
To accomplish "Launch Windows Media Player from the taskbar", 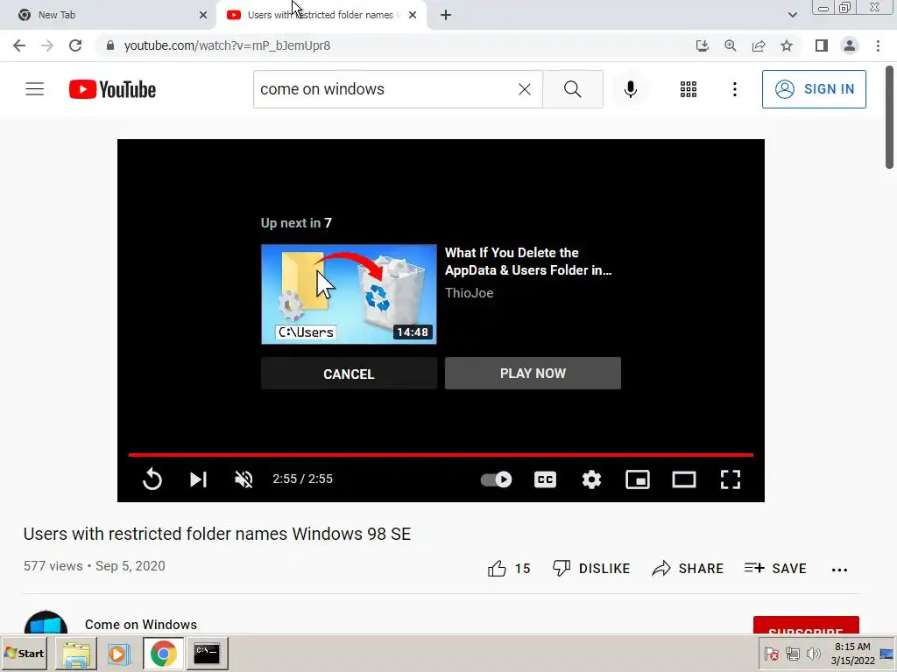I will 119,654.
